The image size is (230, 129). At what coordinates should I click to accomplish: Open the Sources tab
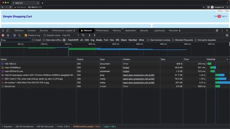click(44, 30)
